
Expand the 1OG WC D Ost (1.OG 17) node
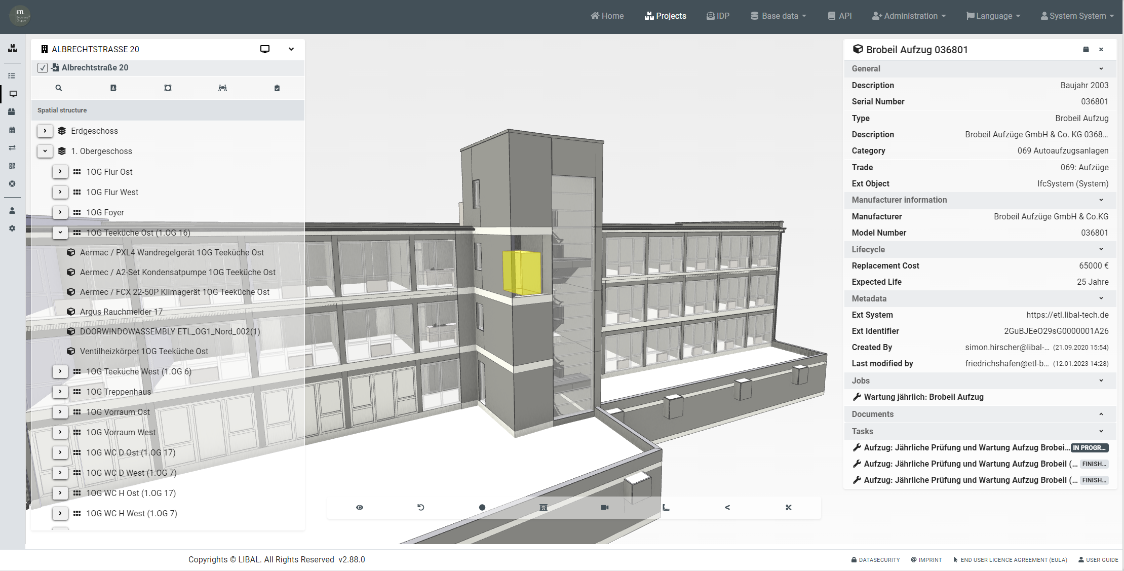tap(60, 452)
